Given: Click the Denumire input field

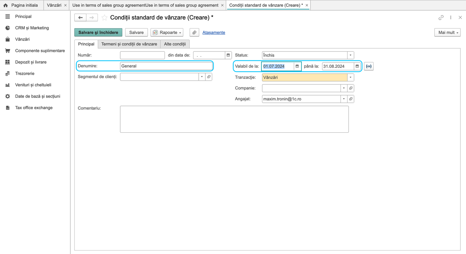Looking at the screenshot, I should coord(166,66).
